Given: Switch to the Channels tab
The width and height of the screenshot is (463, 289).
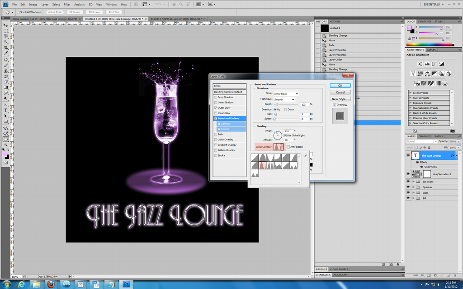Looking at the screenshot, I should [425, 136].
